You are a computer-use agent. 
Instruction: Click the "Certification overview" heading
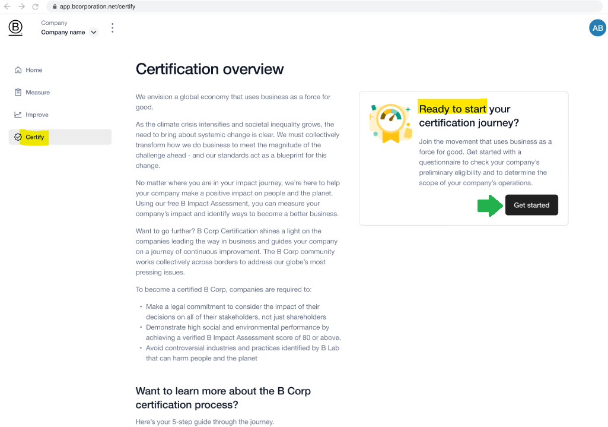(x=210, y=69)
